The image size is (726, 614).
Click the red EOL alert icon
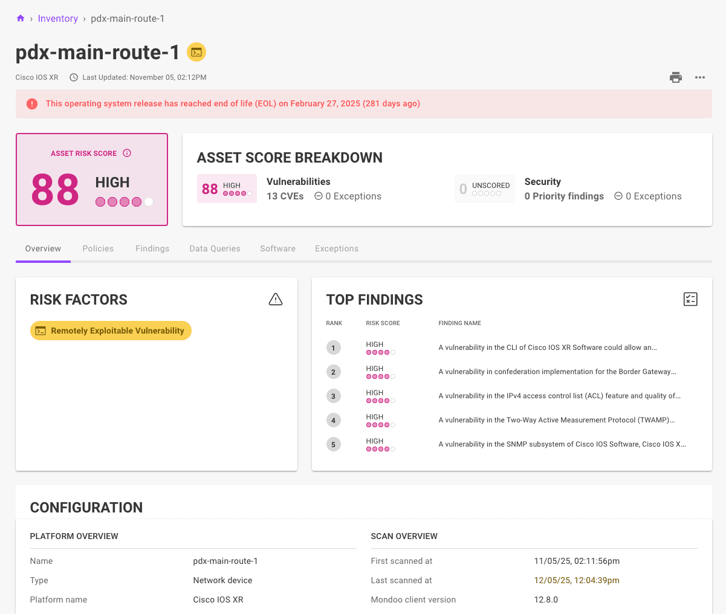click(x=32, y=104)
